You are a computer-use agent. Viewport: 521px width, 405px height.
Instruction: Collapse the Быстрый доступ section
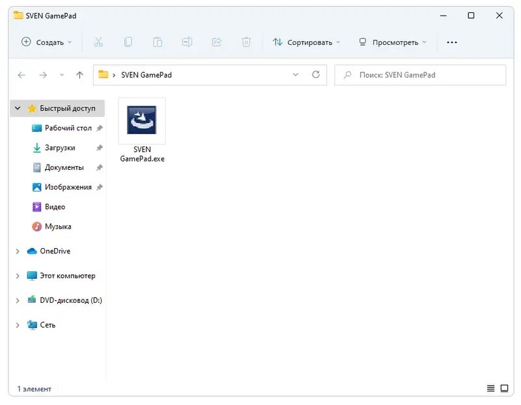[x=18, y=108]
